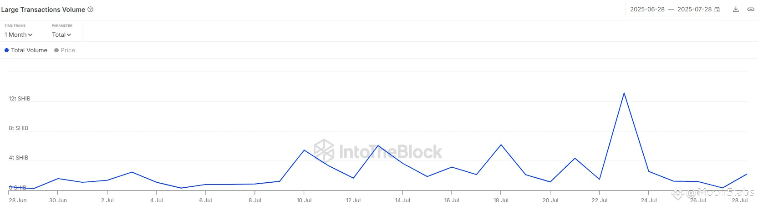This screenshot has width=758, height=205.
Task: Click the help icon beside Large Transactions Volume
Action: [90, 10]
